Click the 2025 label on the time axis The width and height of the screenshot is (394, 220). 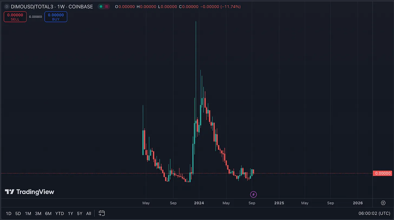pos(279,203)
